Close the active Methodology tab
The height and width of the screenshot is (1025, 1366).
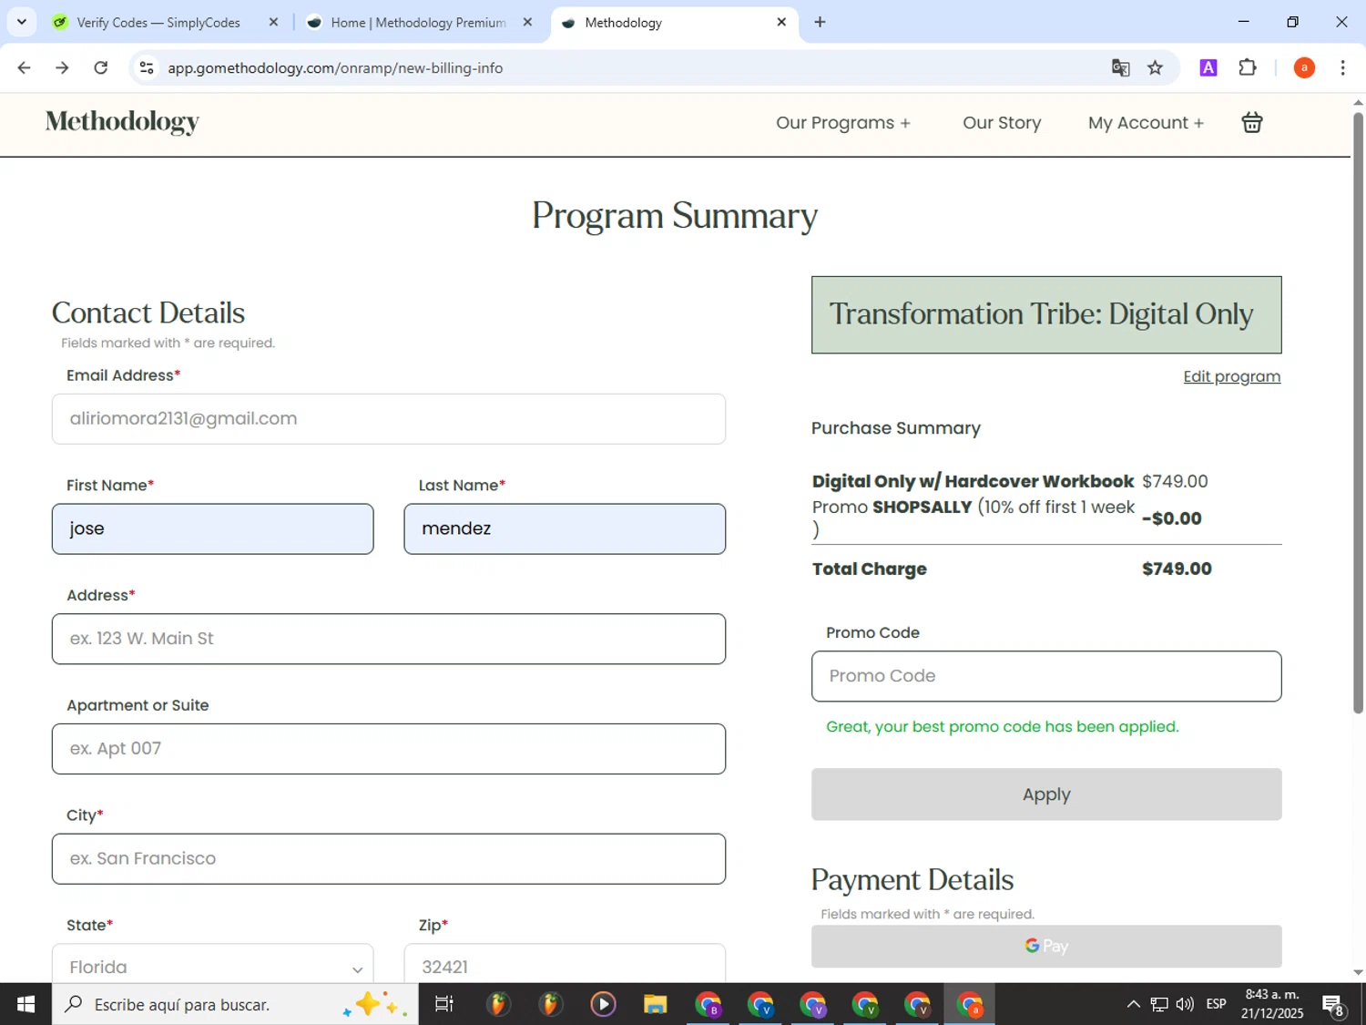tap(781, 22)
